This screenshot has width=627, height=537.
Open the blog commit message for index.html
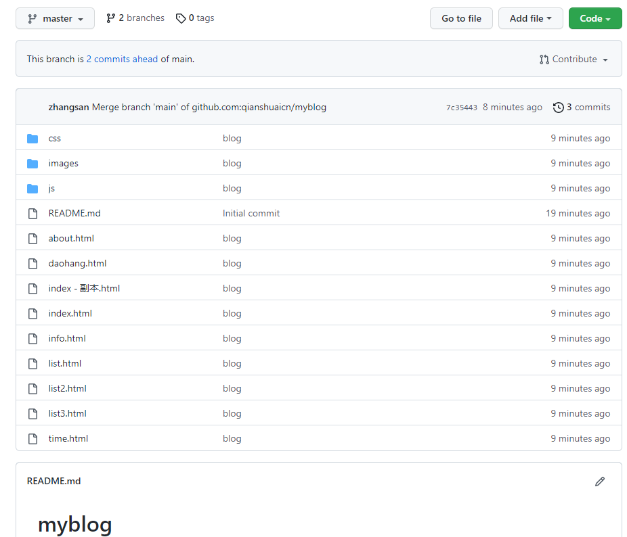(232, 314)
